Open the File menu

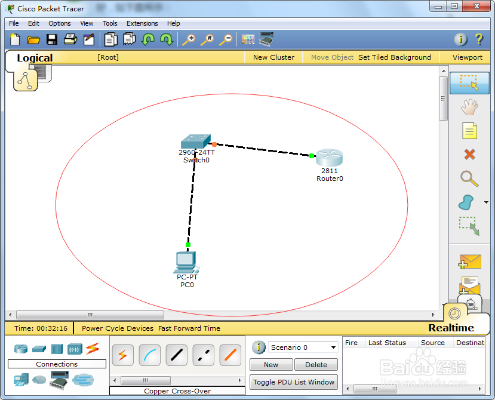click(14, 23)
